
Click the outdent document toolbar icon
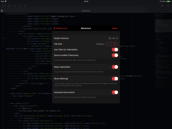[25, 6]
